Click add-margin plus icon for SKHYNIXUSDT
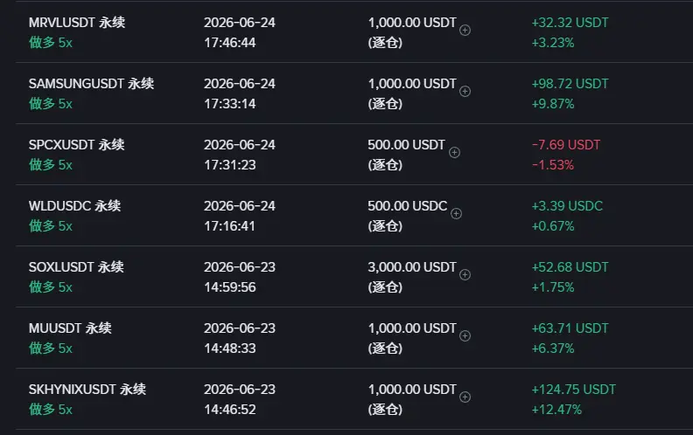Screen dimensions: 693x435 [x=465, y=397]
